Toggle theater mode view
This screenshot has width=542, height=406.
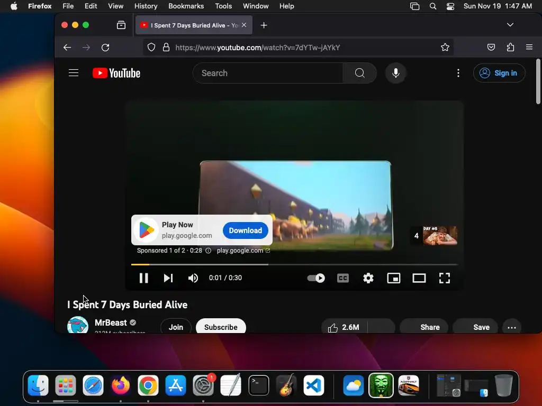(x=419, y=278)
